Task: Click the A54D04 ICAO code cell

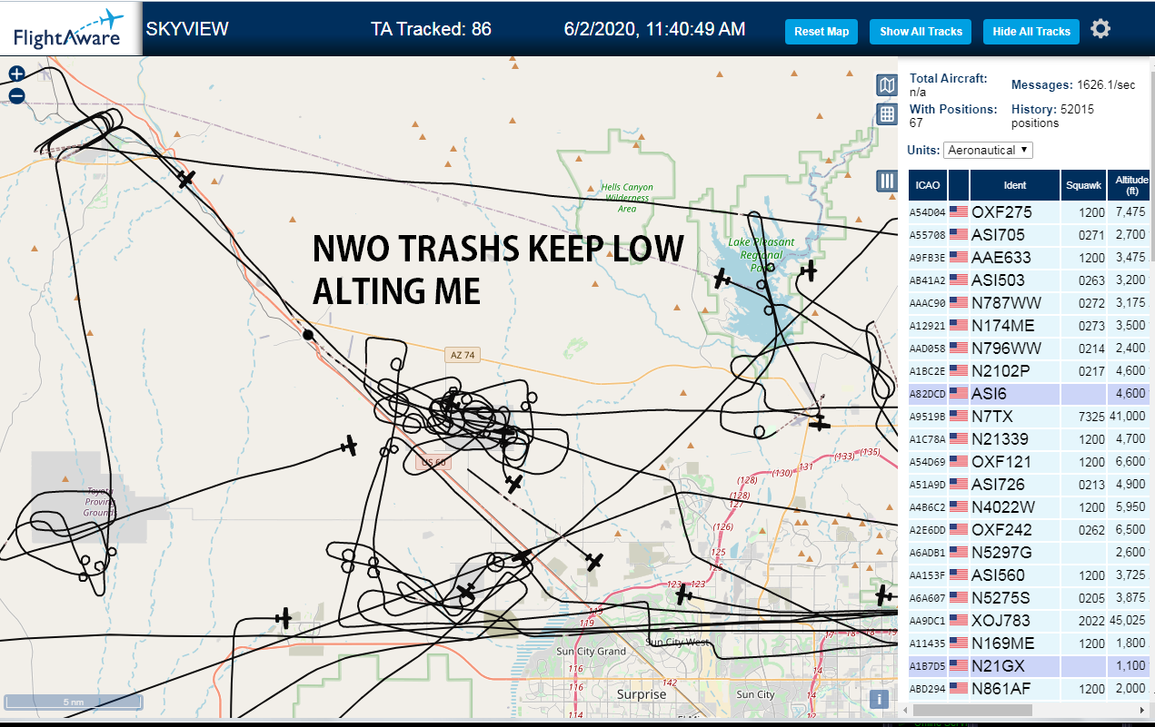Action: 928,212
